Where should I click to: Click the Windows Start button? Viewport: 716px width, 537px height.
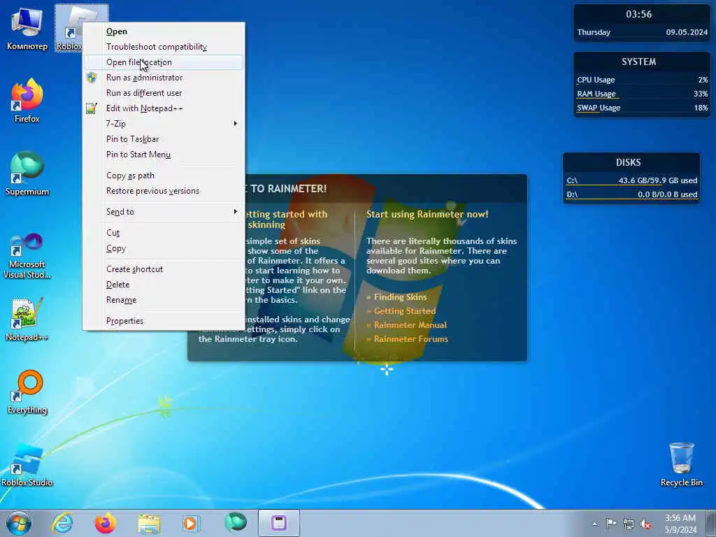coord(19,523)
